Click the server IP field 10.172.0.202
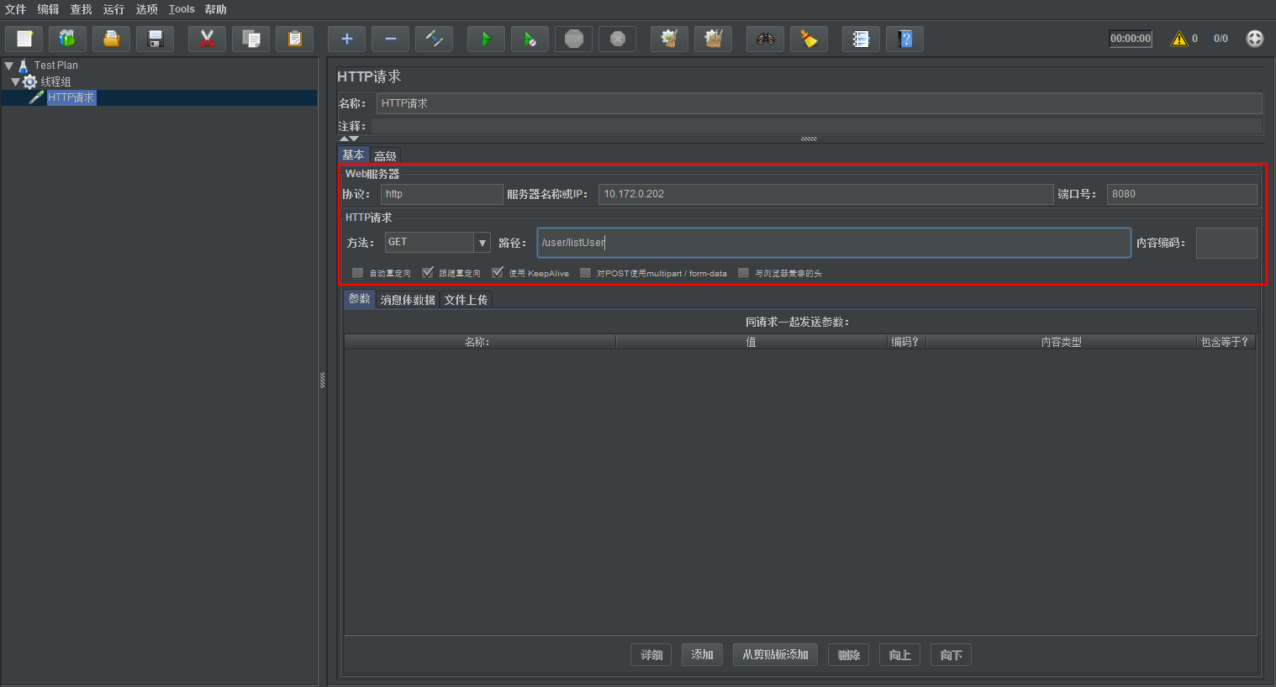The height and width of the screenshot is (687, 1276). (826, 194)
